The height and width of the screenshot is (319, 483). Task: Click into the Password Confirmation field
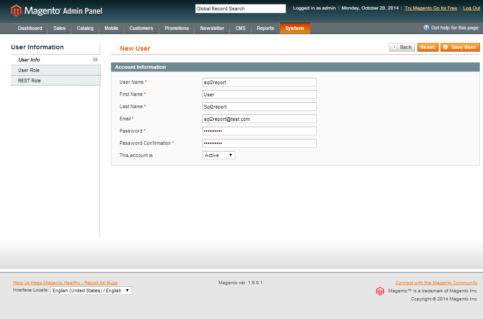tap(259, 143)
